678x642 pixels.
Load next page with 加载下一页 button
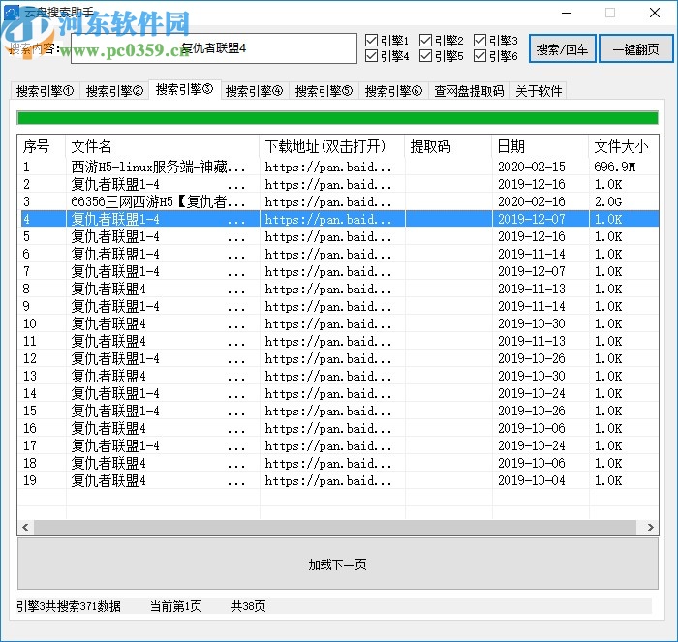(338, 564)
